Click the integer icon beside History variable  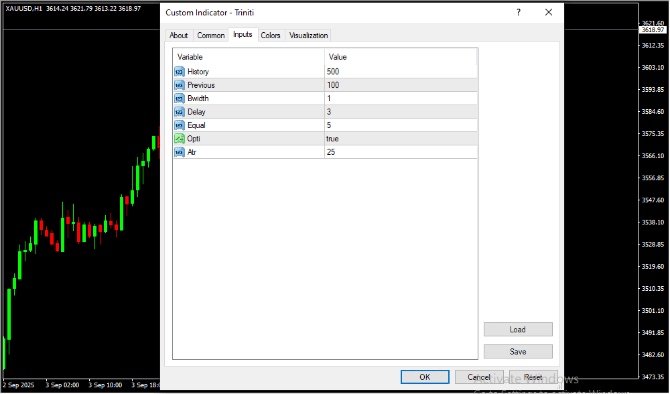[179, 72]
